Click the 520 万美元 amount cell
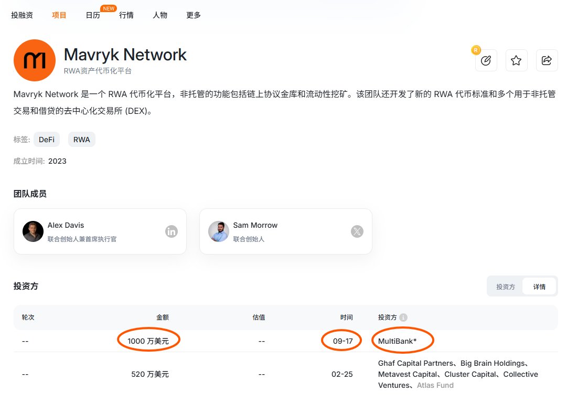Image resolution: width=567 pixels, height=402 pixels. 150,375
